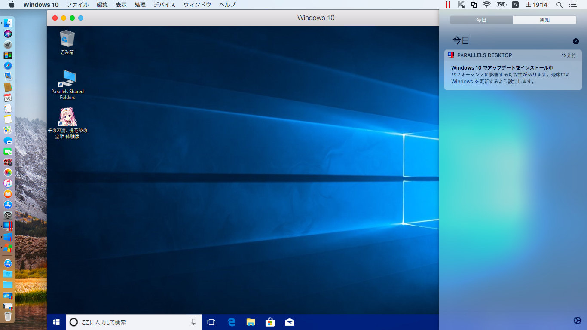Open the 表示 menu

pos(121,5)
